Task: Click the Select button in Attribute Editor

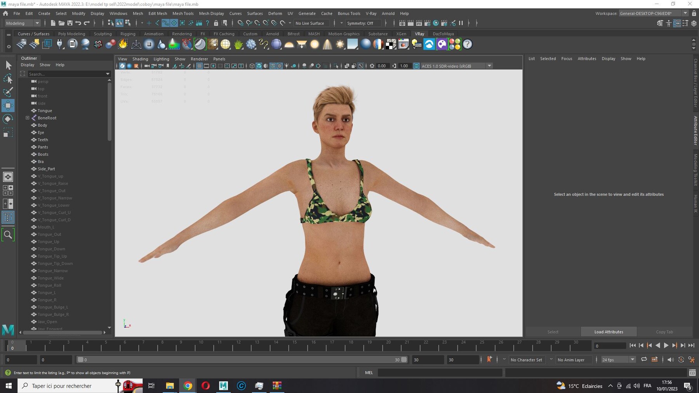Action: [553, 332]
